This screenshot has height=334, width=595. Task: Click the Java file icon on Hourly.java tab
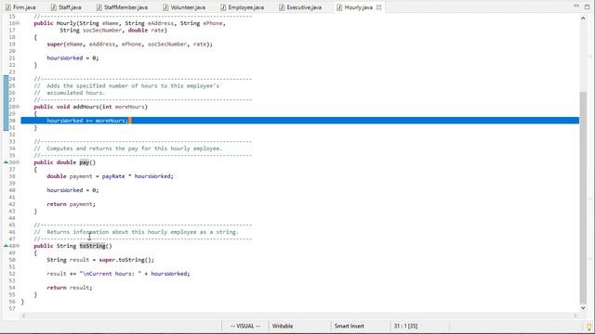point(339,7)
